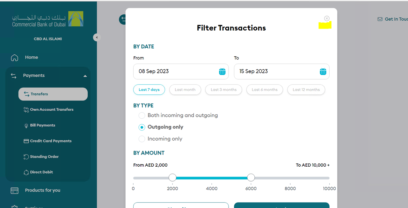Click the Bill Payments lightbulb icon
This screenshot has width=408, height=208.
pyautogui.click(x=26, y=126)
